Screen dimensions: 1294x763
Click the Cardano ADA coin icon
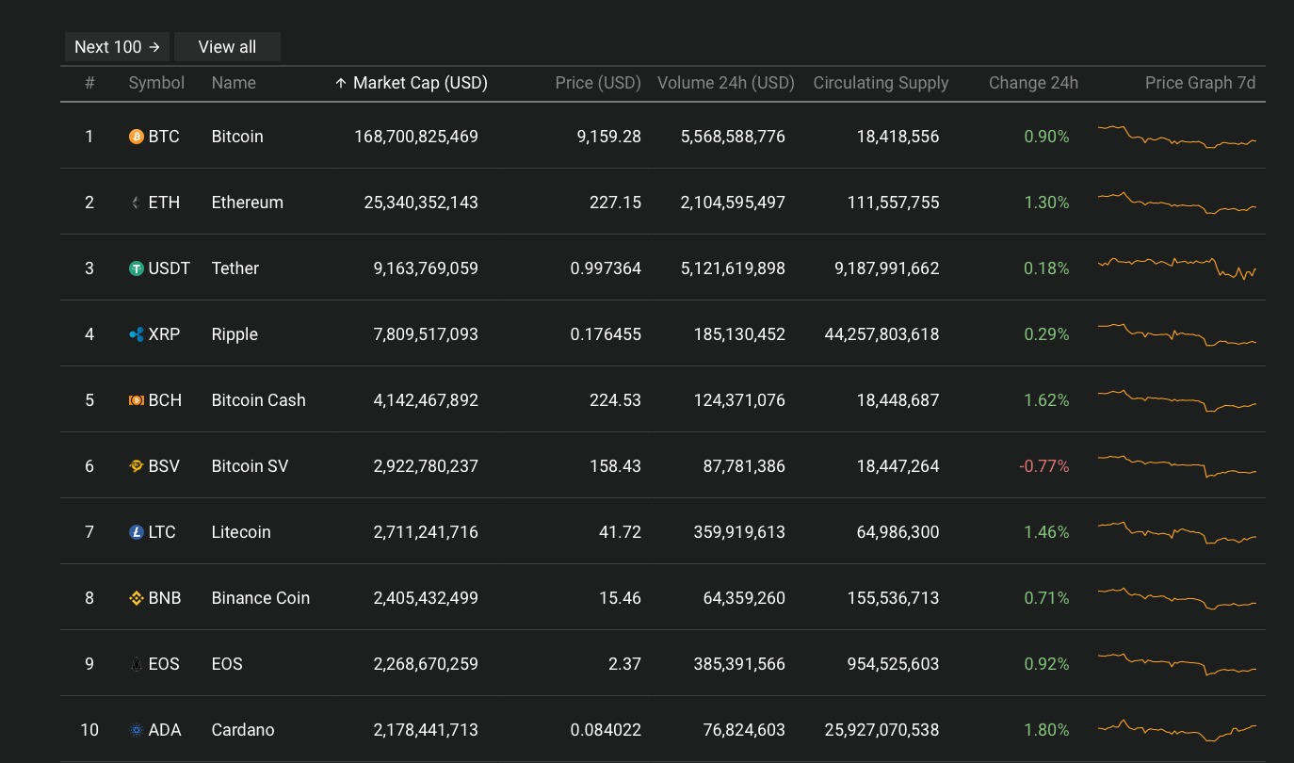(x=137, y=730)
